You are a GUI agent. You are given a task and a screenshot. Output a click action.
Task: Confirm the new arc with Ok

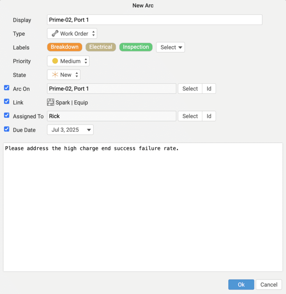(x=241, y=285)
